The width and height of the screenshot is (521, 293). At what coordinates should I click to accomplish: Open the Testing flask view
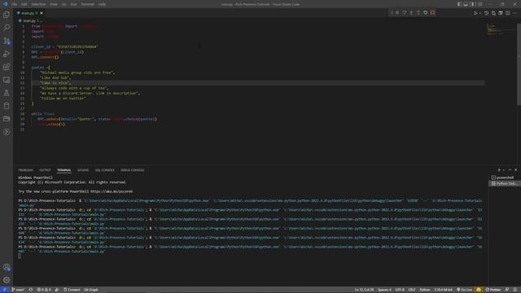pos(7,93)
